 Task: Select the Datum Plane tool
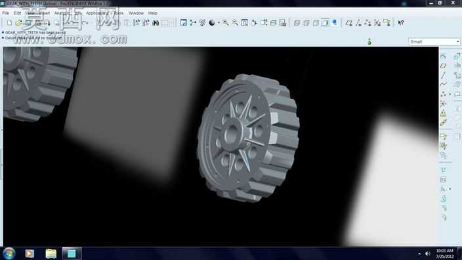[x=443, y=66]
